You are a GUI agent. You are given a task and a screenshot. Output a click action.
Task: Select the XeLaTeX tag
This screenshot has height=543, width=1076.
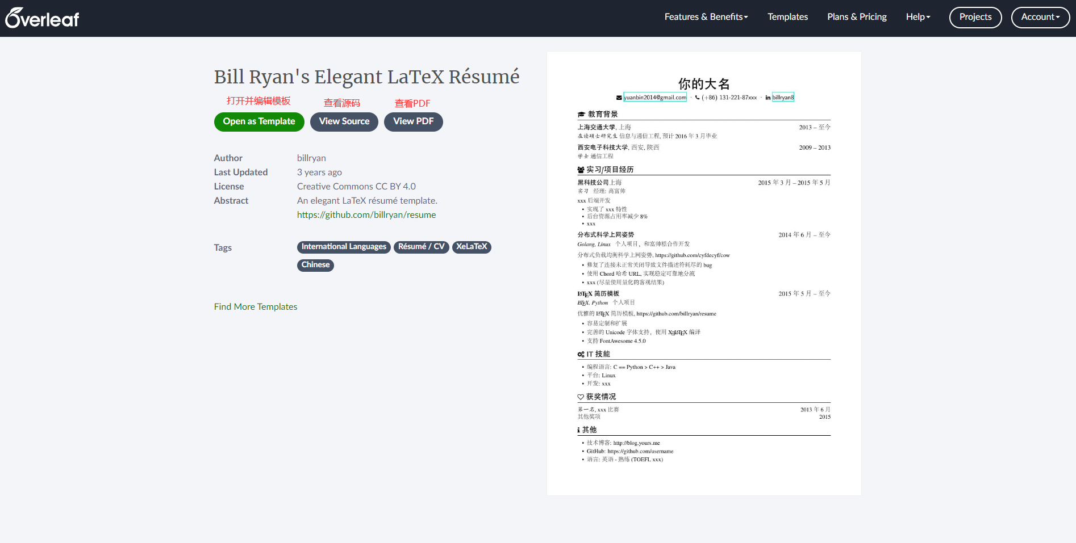tap(472, 247)
